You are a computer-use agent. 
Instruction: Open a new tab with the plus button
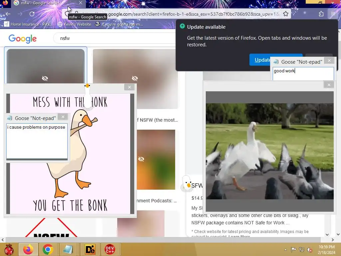tap(91, 3)
